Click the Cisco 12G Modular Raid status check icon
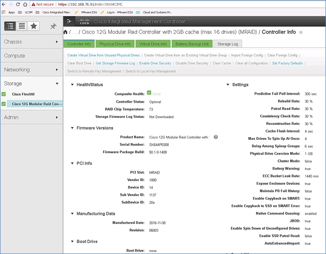The width and height of the screenshot is (326, 254). click(4, 104)
